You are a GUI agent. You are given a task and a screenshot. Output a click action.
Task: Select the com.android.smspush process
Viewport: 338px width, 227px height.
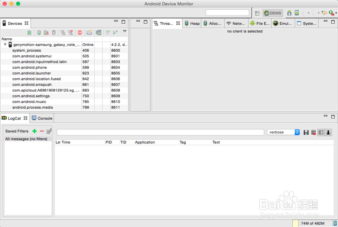(64, 85)
